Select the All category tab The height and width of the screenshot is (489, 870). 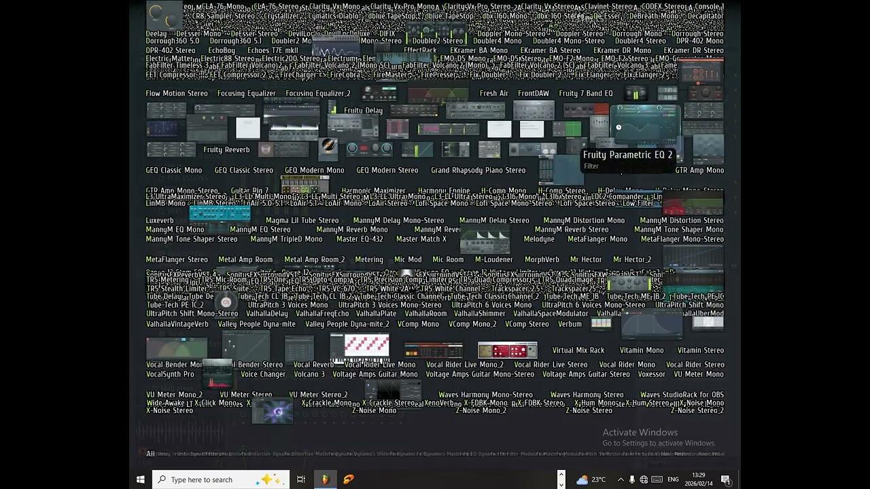pos(150,454)
